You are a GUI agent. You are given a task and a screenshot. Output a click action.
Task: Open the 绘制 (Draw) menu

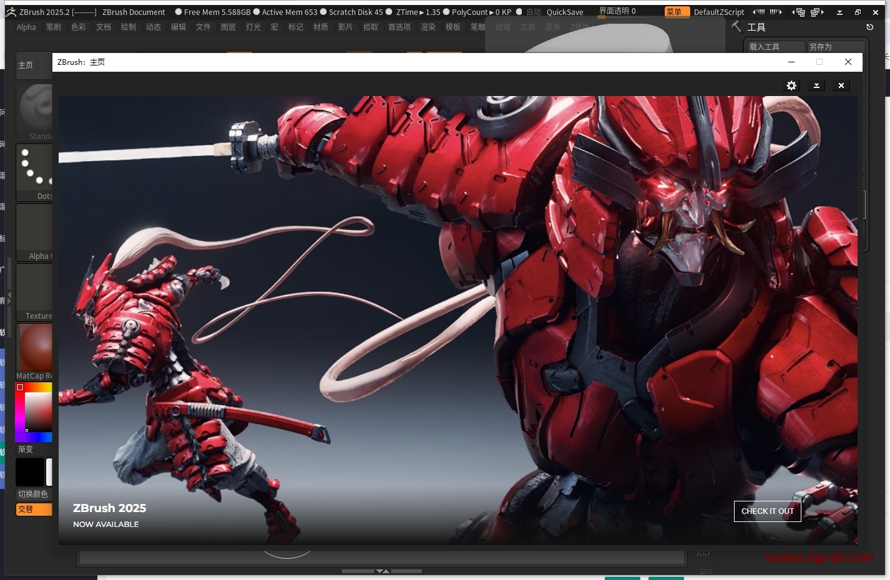pyautogui.click(x=128, y=27)
